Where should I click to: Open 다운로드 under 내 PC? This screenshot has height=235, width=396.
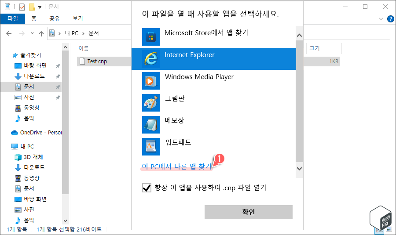click(x=29, y=167)
